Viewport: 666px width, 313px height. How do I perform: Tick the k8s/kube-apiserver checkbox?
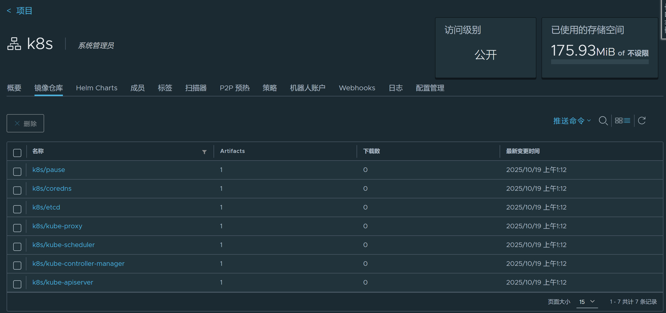pyautogui.click(x=17, y=284)
